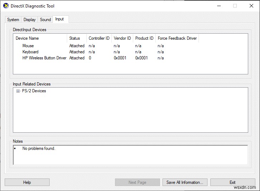Click the Product ID column header
This screenshot has height=191, width=260.
click(144, 38)
